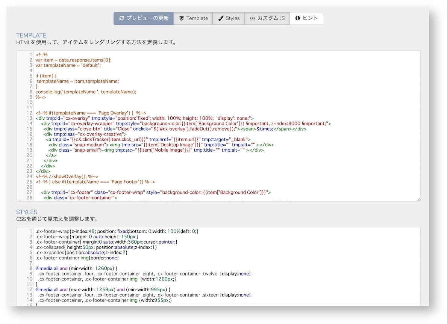Click the TEMPLATE section heading
Screen dimensions: 447x324
(31, 35)
